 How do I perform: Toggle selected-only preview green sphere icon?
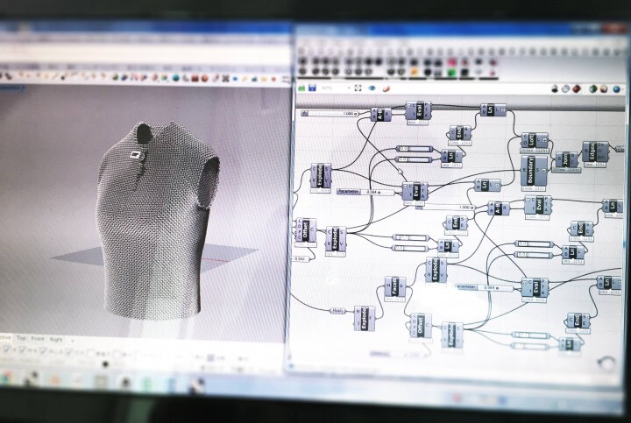tap(593, 88)
